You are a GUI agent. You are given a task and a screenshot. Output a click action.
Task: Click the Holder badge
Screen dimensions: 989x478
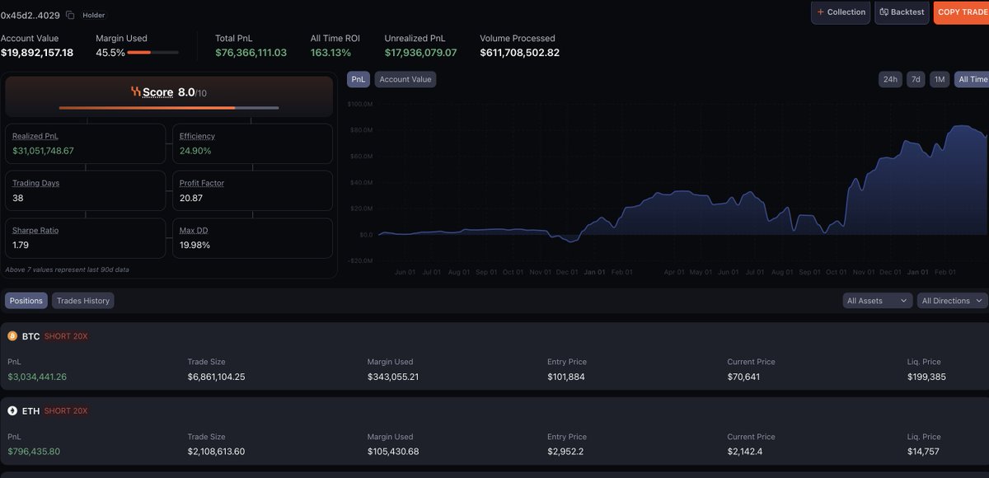coord(93,15)
